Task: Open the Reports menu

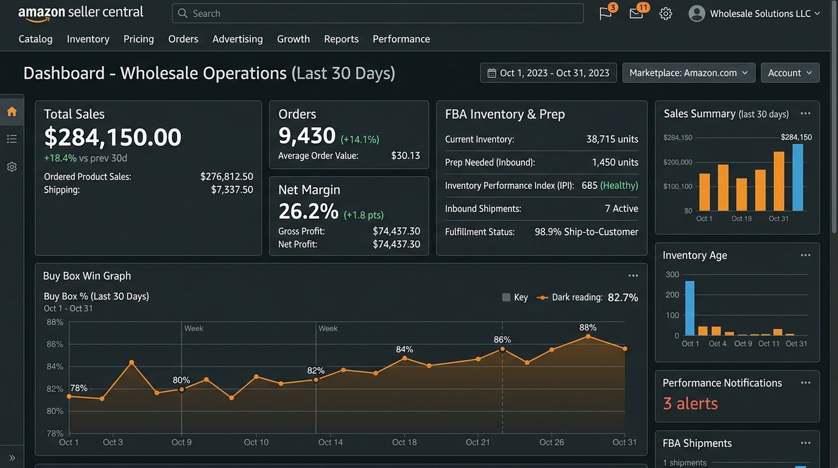Action: click(x=341, y=38)
